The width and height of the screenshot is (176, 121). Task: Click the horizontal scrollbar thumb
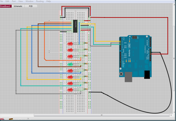[x=102, y=115]
